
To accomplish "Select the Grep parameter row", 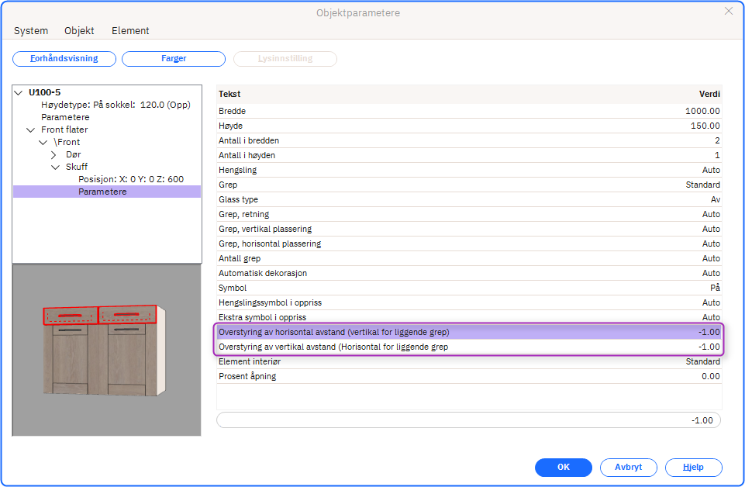I will tap(469, 185).
